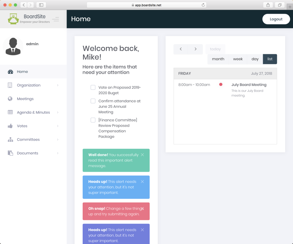Tick the Finance Committee review checkbox

[93, 120]
